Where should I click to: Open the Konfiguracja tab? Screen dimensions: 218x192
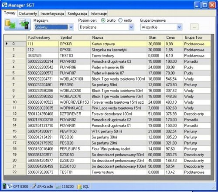coord(77,13)
